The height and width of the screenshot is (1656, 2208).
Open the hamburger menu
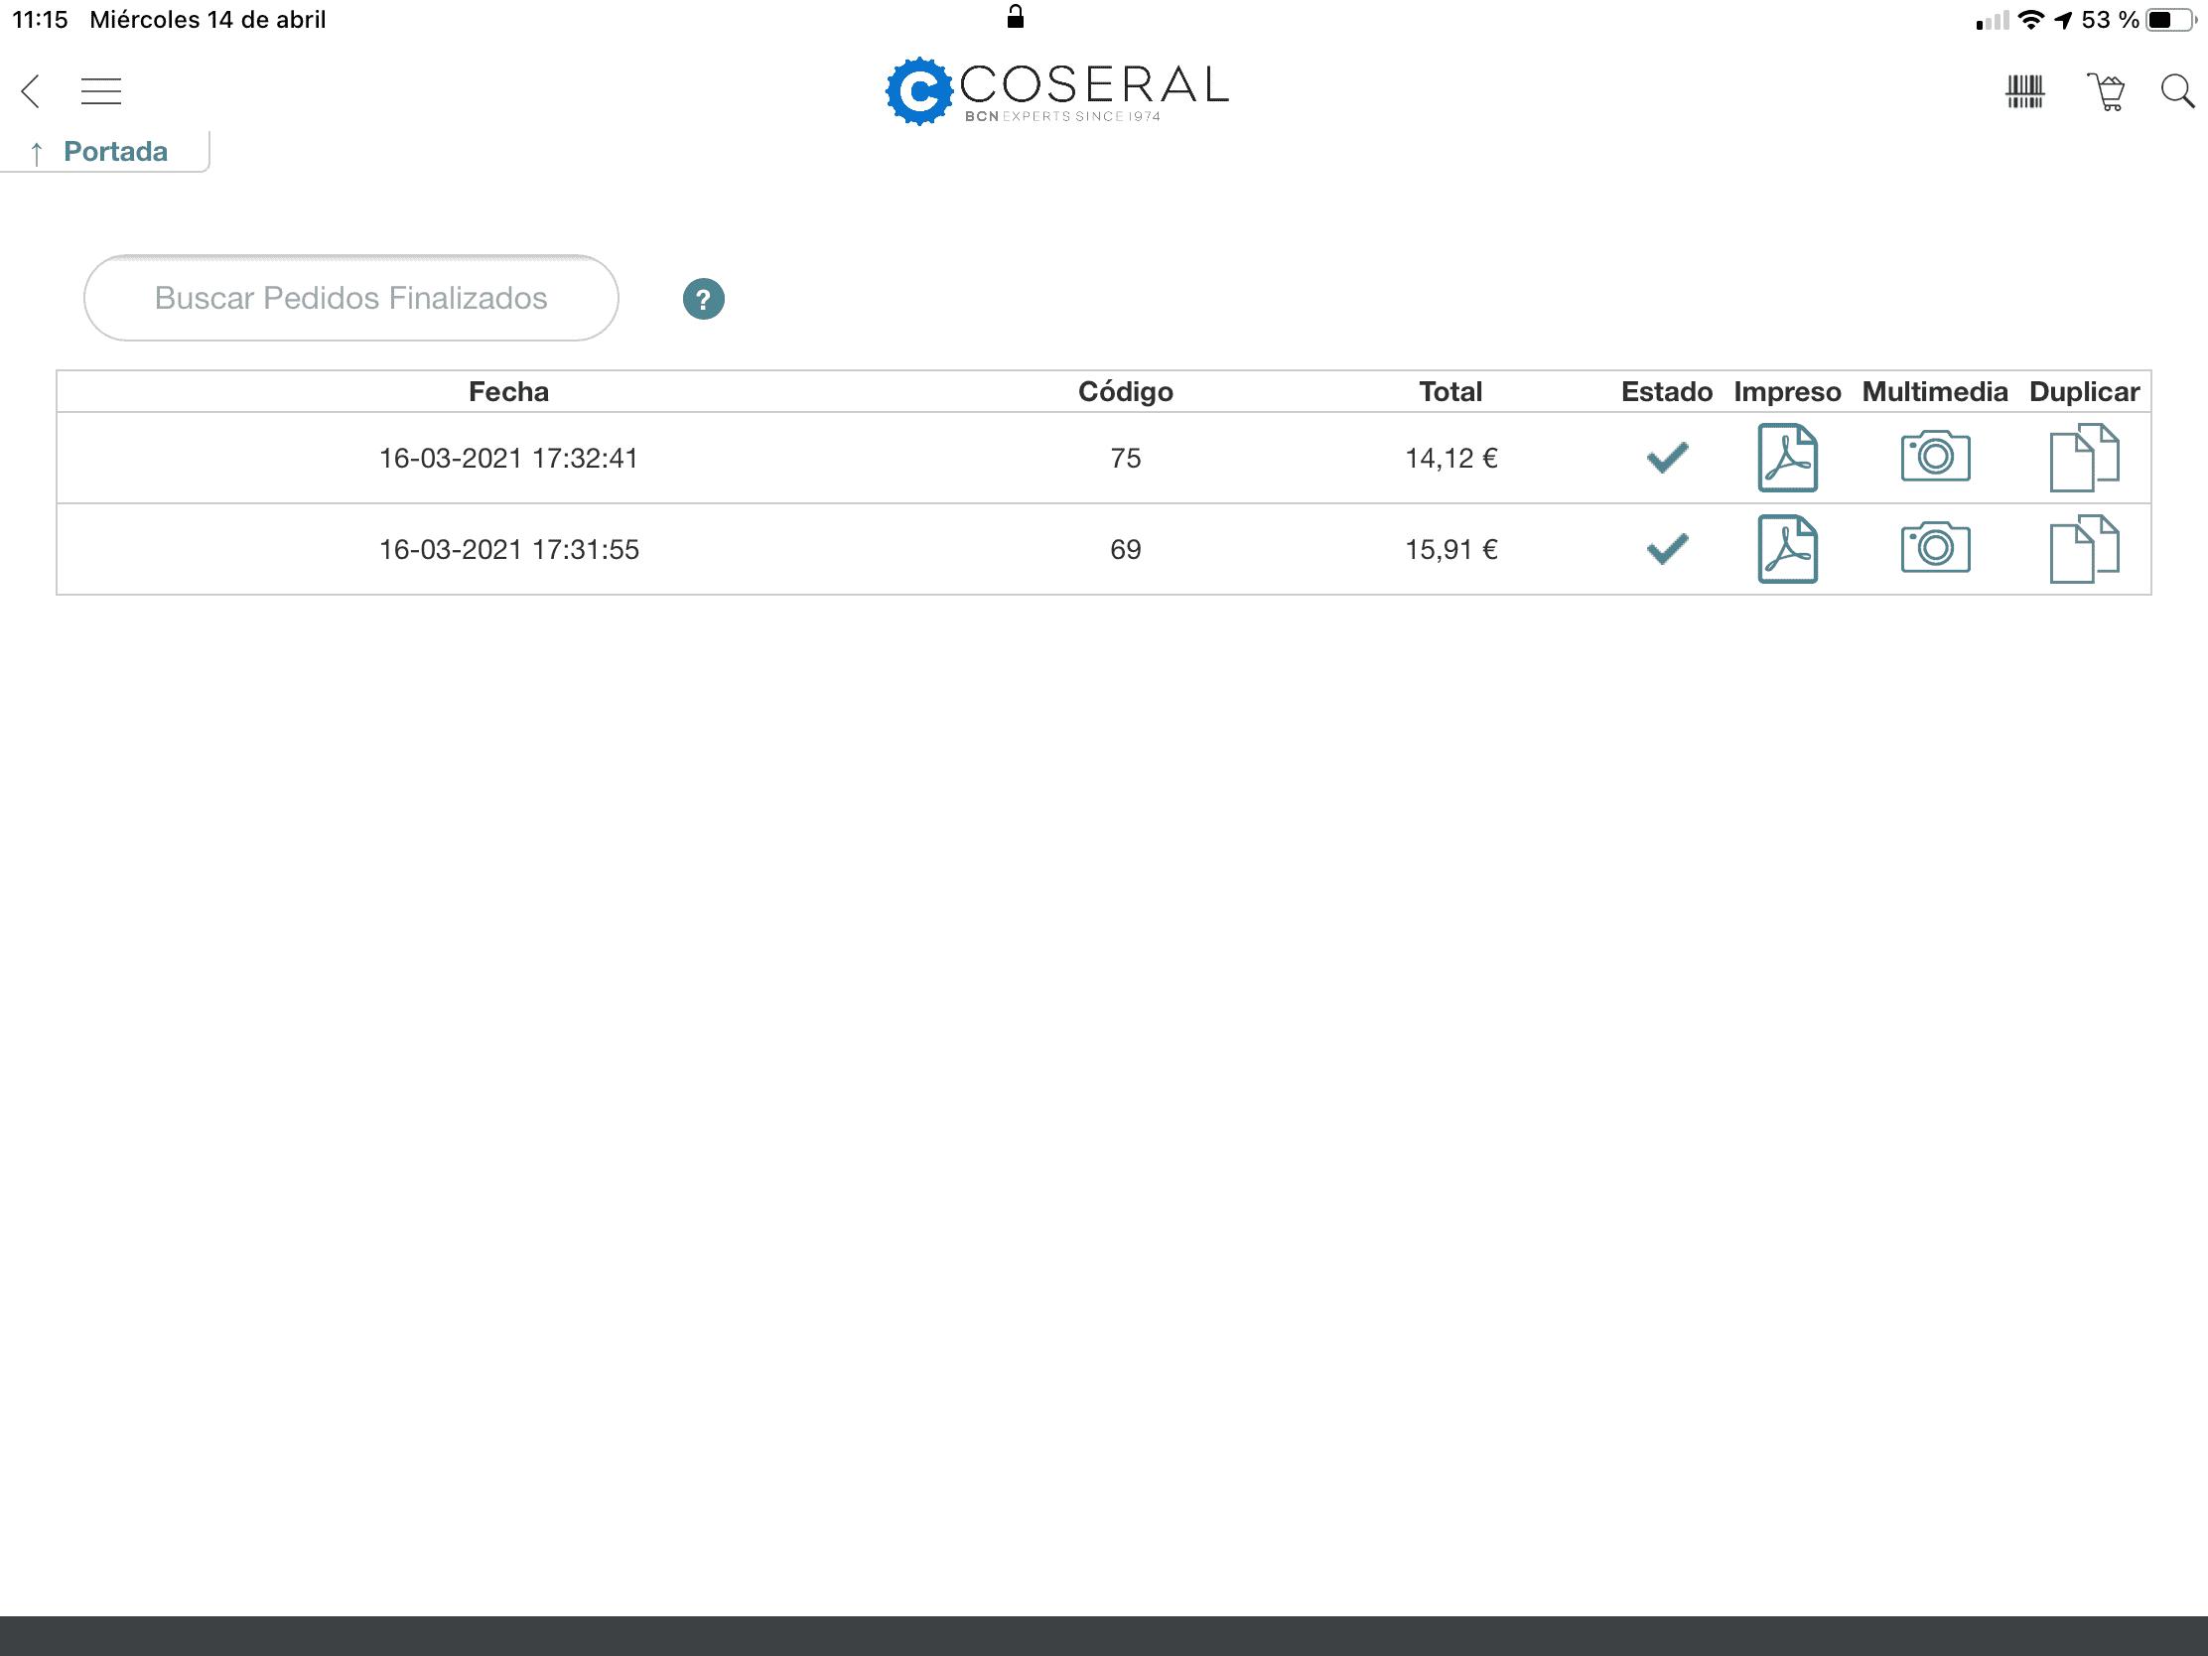point(101,90)
